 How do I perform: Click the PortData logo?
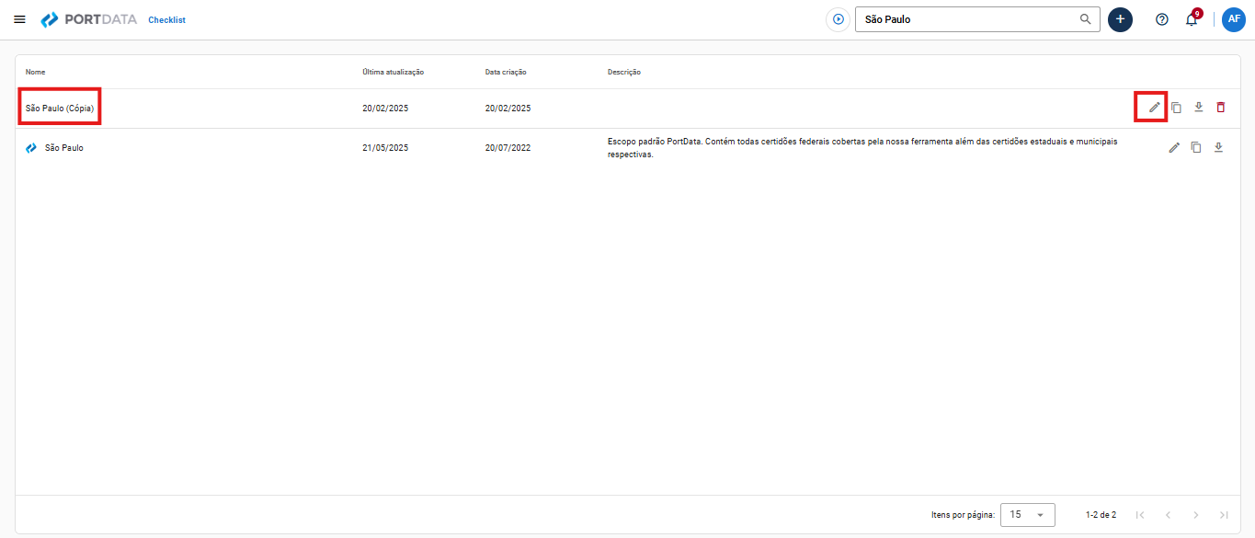point(89,19)
